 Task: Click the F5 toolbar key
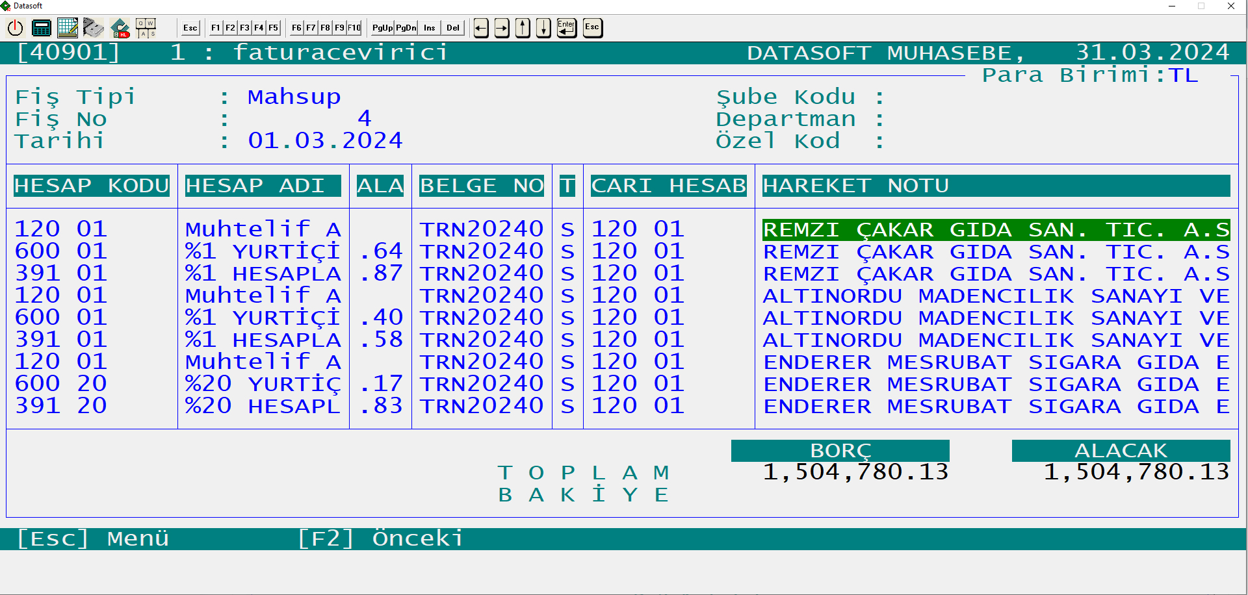click(x=273, y=28)
